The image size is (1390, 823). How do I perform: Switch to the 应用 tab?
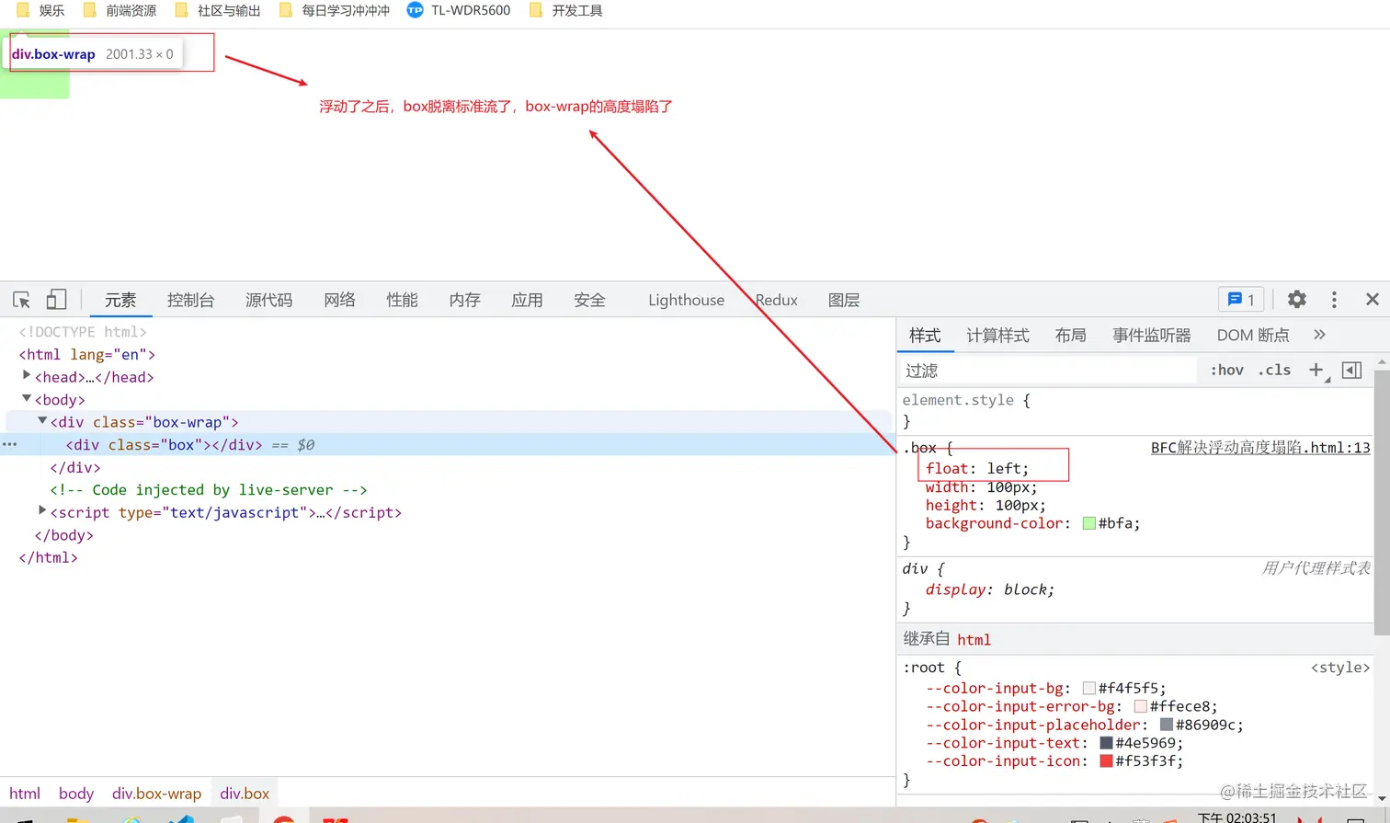coord(528,300)
